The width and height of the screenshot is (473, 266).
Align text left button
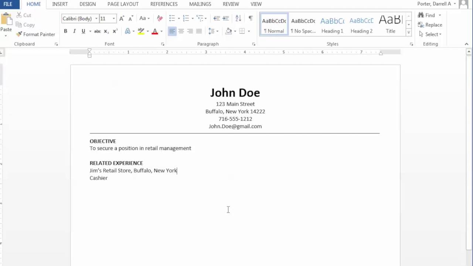click(172, 31)
